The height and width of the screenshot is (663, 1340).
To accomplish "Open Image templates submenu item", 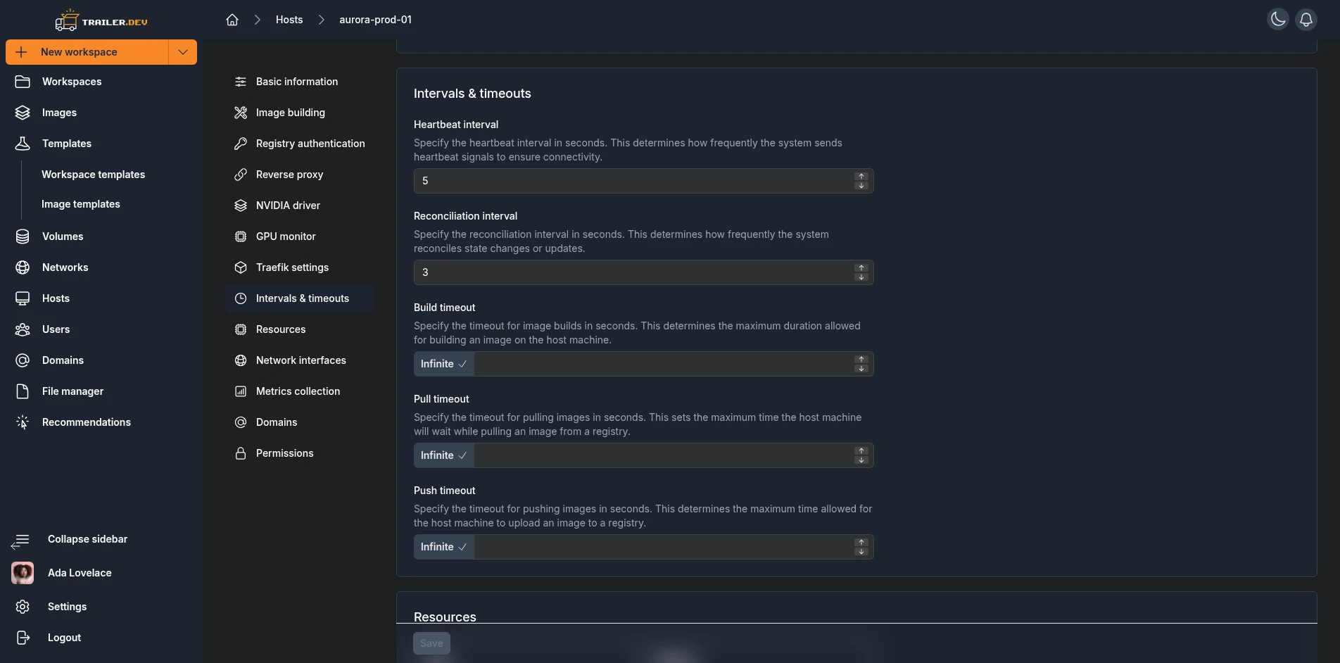I will tap(80, 204).
